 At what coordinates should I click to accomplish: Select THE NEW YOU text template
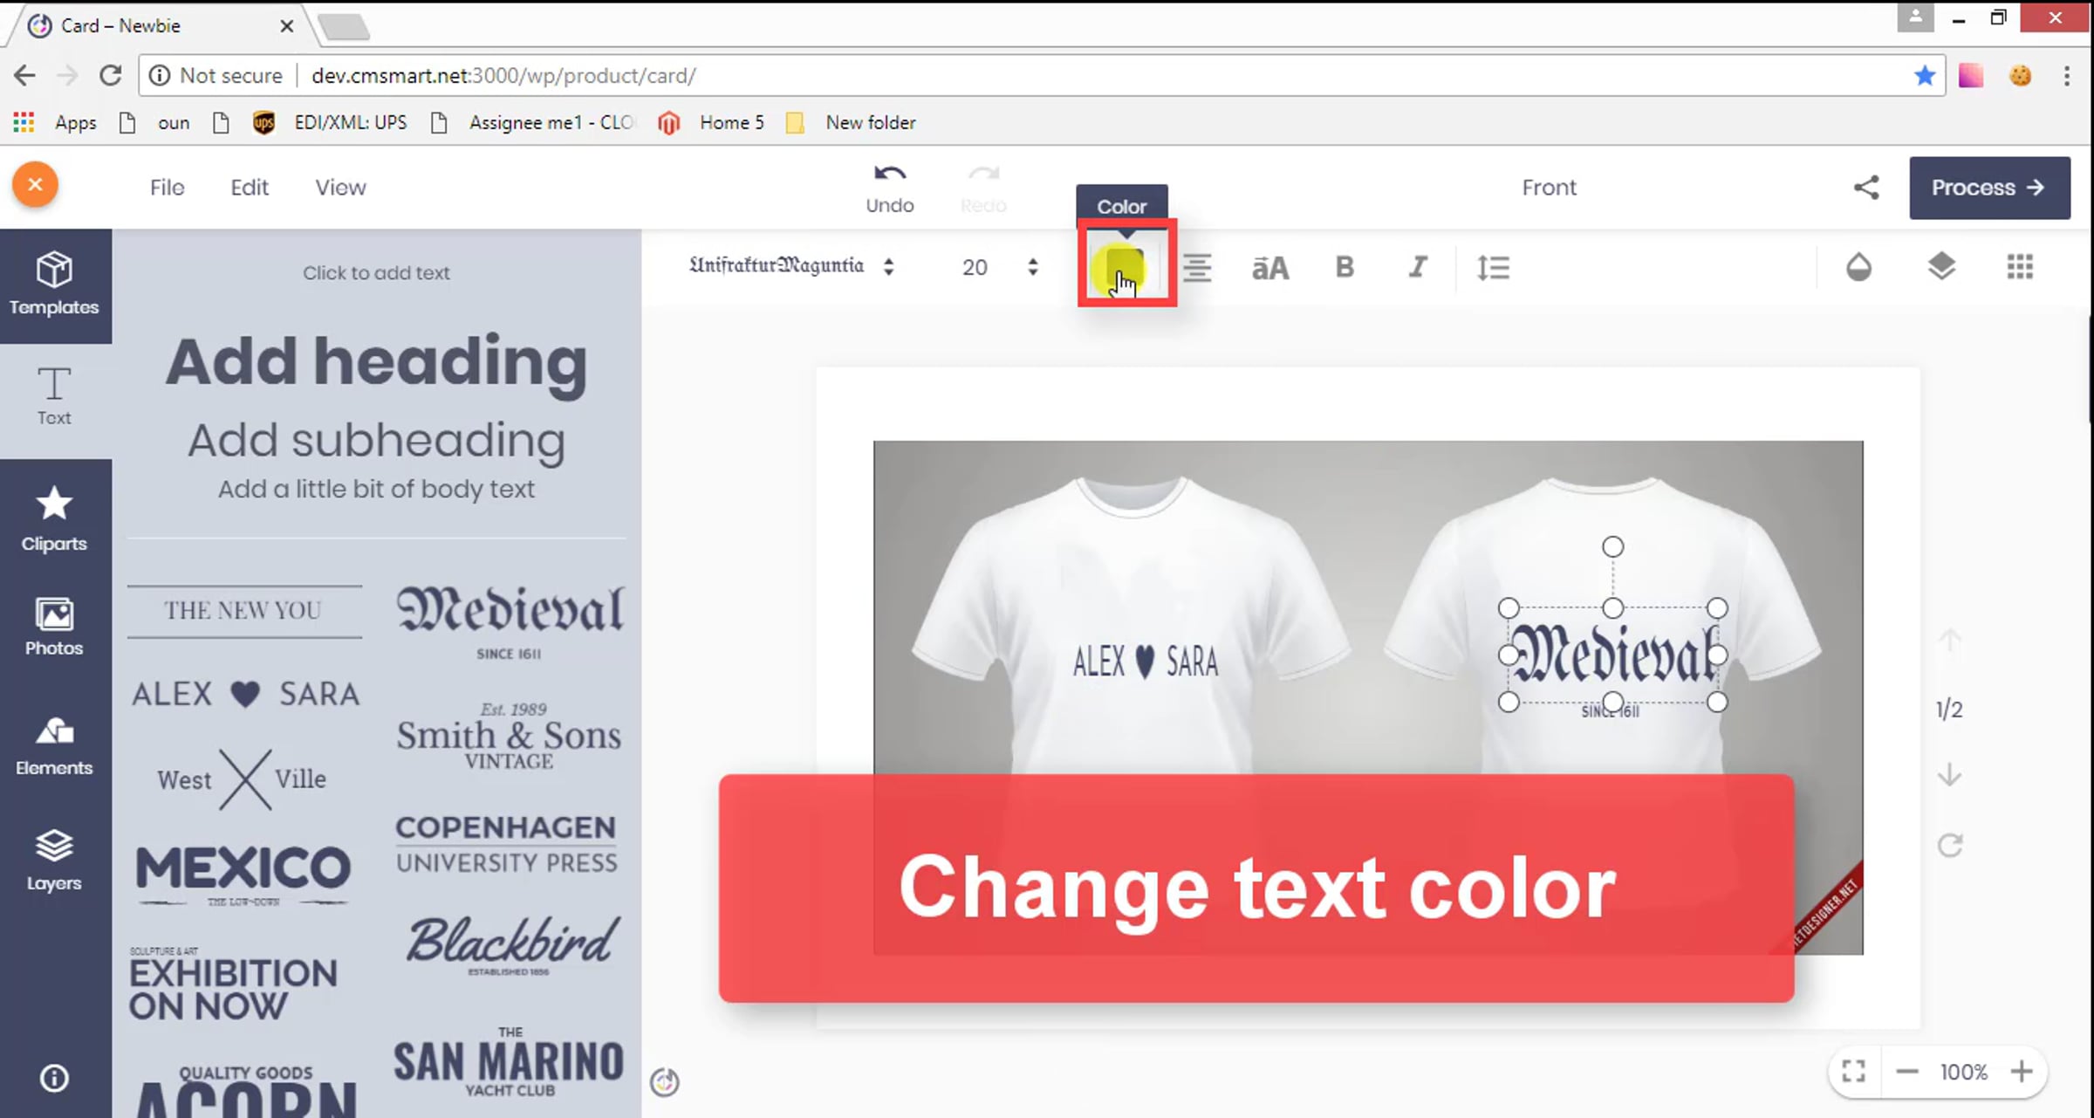pyautogui.click(x=244, y=610)
